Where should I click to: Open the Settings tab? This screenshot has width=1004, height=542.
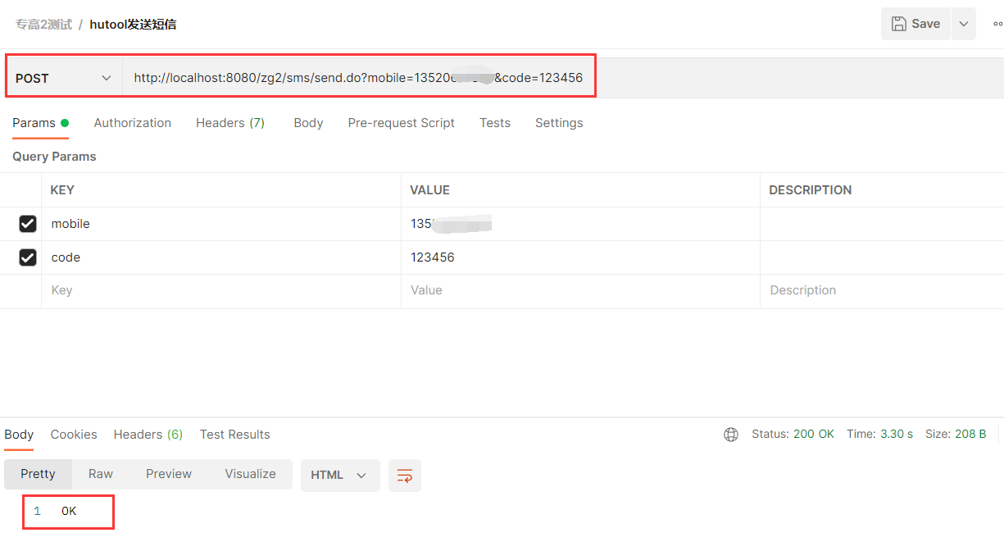coord(559,123)
